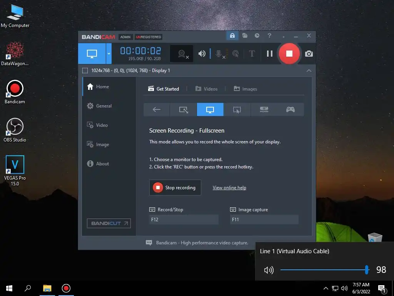
Task: Switch to the Get Started tab
Action: click(164, 89)
